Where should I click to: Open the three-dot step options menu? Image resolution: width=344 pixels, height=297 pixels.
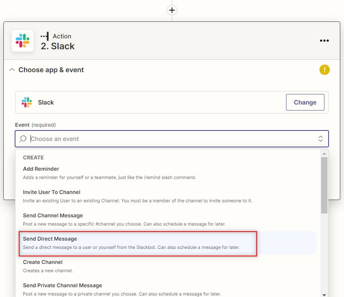[x=324, y=41]
